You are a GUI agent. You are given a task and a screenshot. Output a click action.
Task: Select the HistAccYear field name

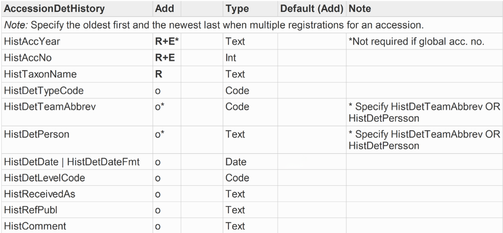coord(32,42)
